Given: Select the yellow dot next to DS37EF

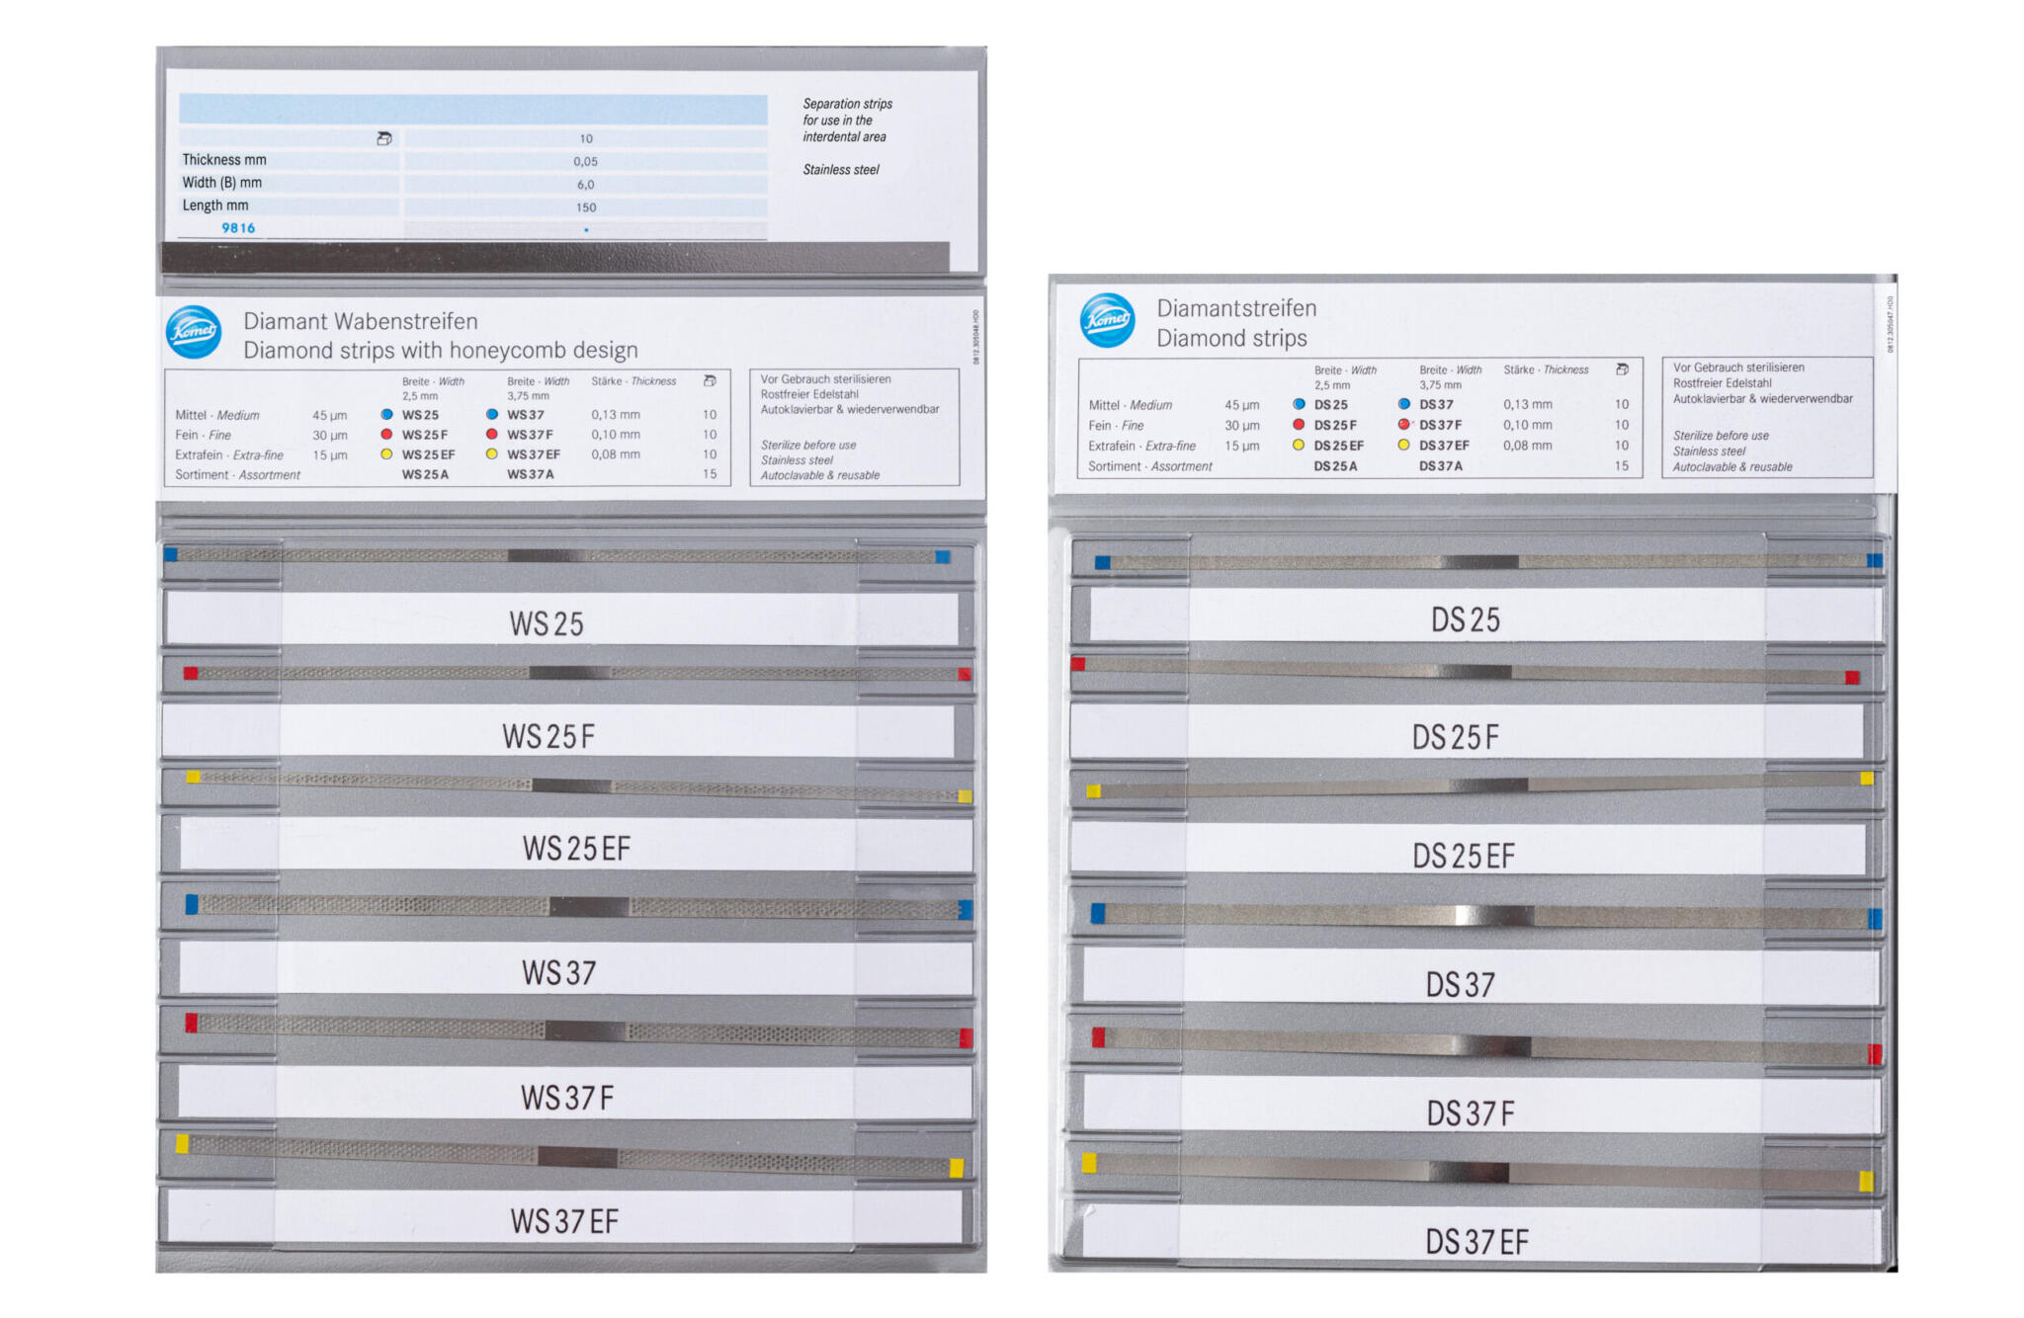Looking at the screenshot, I should click(x=1403, y=446).
